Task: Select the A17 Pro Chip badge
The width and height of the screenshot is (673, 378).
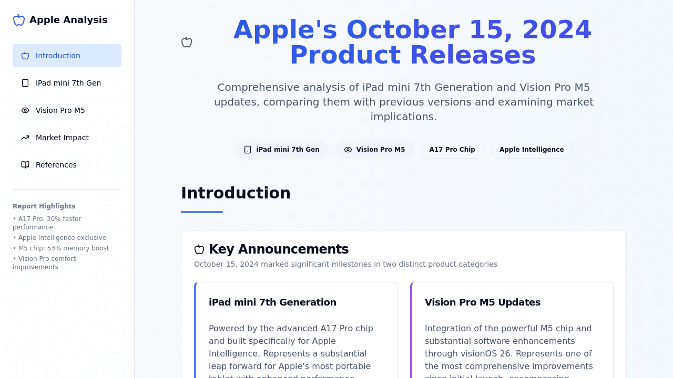Action: point(452,150)
